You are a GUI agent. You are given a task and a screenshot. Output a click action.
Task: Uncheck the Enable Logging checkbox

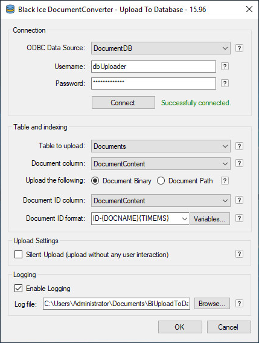18,289
